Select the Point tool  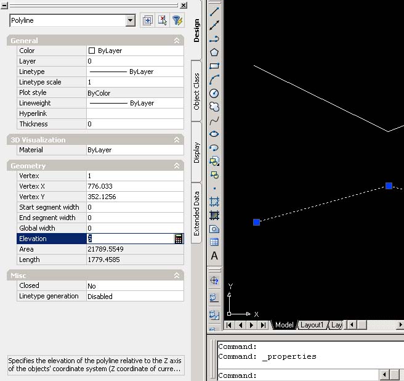click(214, 188)
